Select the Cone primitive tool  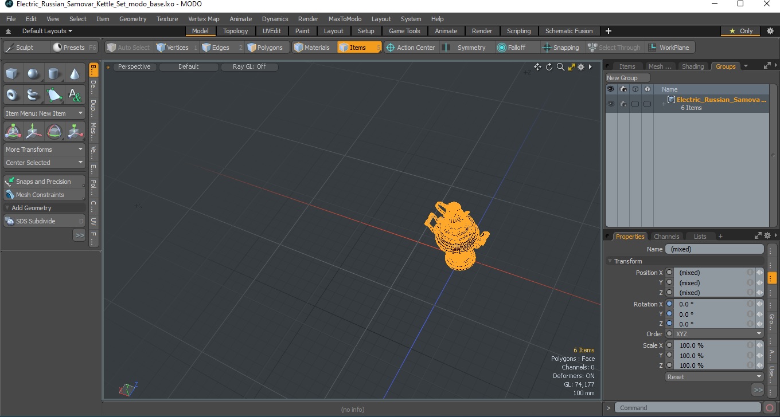[x=75, y=74]
